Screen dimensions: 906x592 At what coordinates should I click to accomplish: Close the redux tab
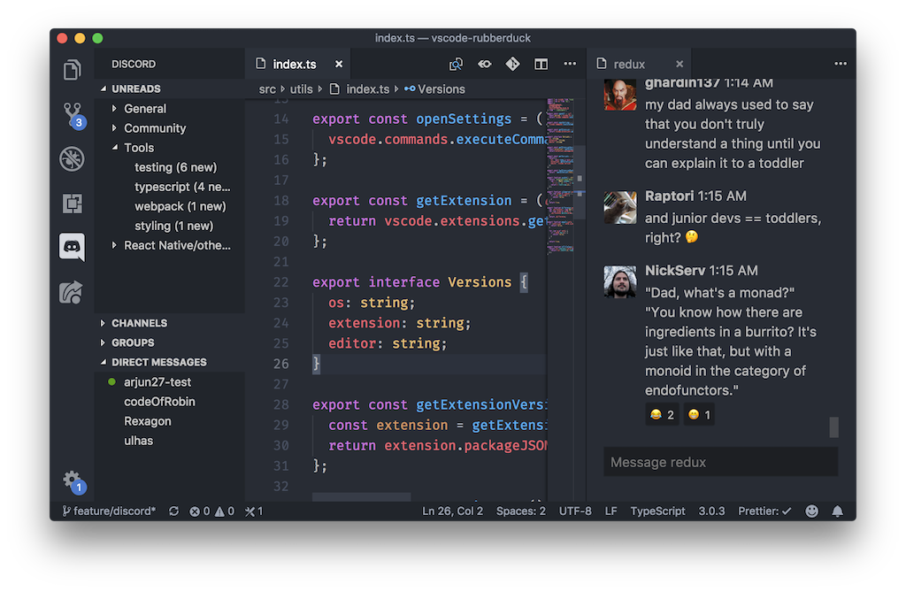click(x=679, y=65)
